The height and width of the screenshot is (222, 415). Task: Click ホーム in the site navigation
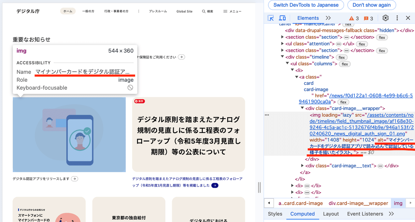click(68, 11)
